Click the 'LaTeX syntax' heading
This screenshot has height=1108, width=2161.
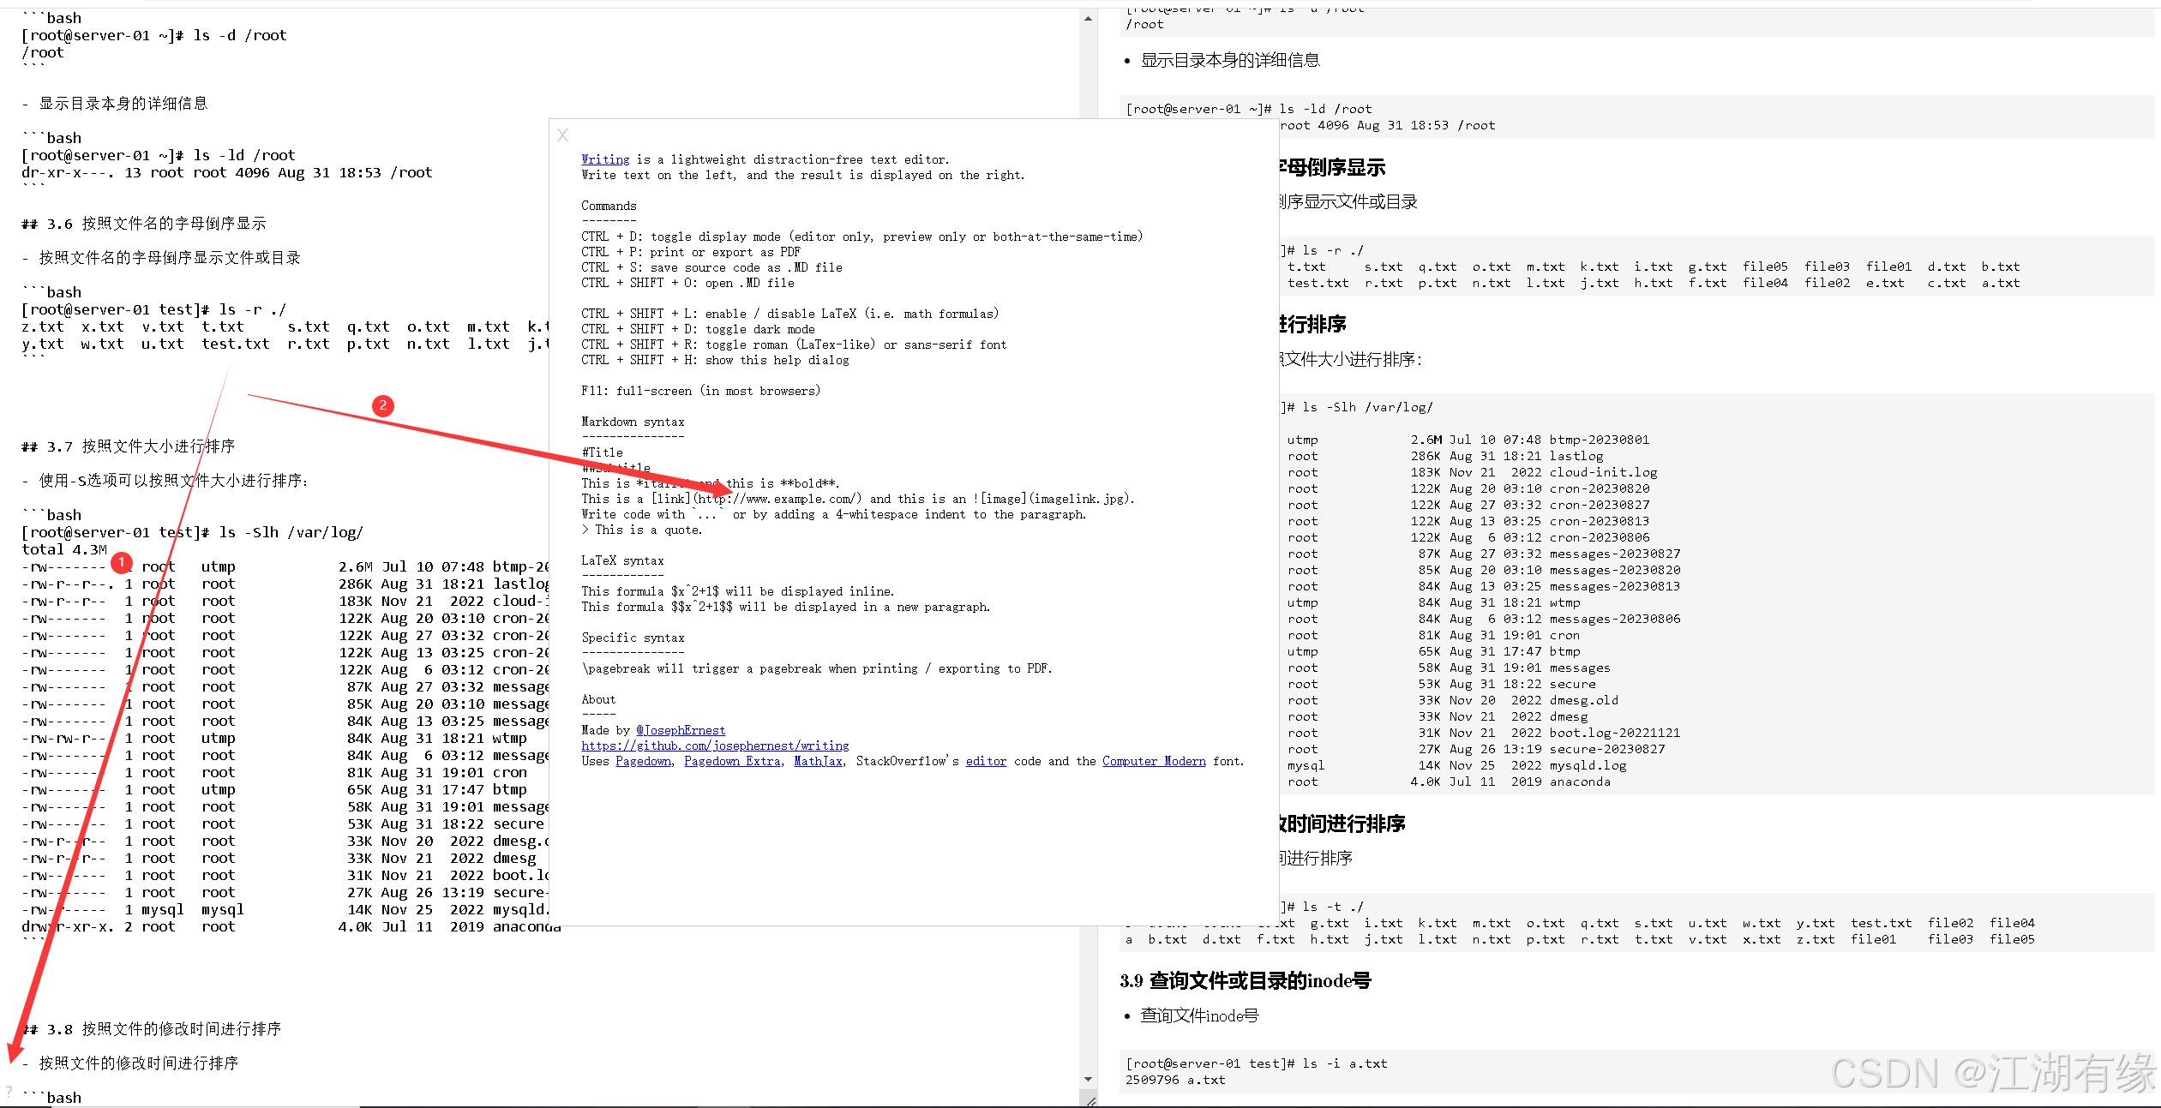tap(622, 560)
